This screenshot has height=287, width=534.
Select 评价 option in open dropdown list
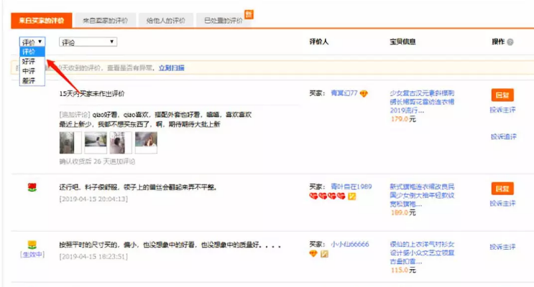pos(32,52)
